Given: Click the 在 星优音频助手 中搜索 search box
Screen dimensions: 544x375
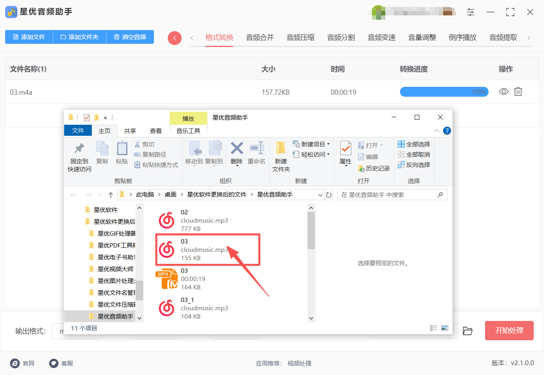Looking at the screenshot, I should [x=392, y=195].
